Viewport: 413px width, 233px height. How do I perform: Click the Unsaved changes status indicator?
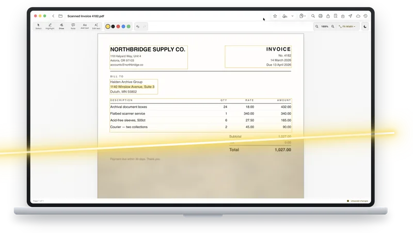pyautogui.click(x=357, y=201)
